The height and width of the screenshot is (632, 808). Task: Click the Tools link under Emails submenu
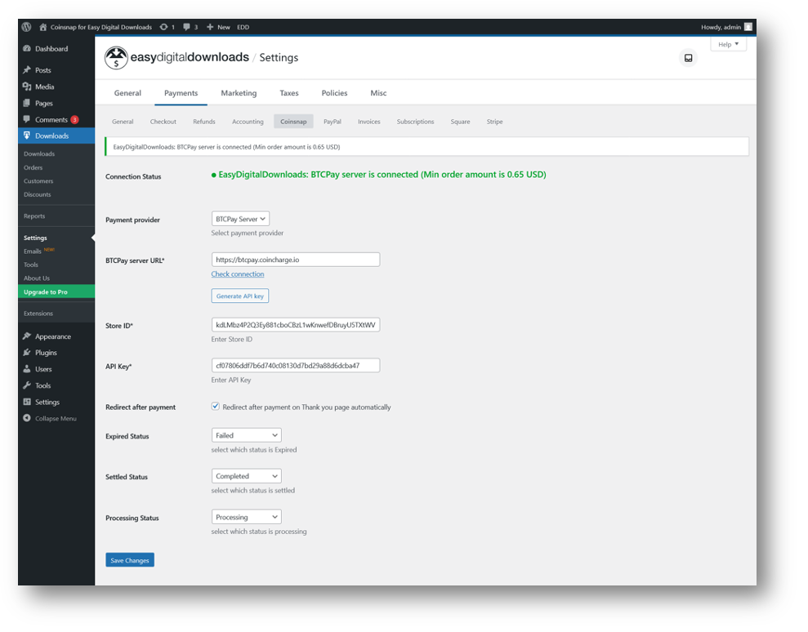point(31,265)
